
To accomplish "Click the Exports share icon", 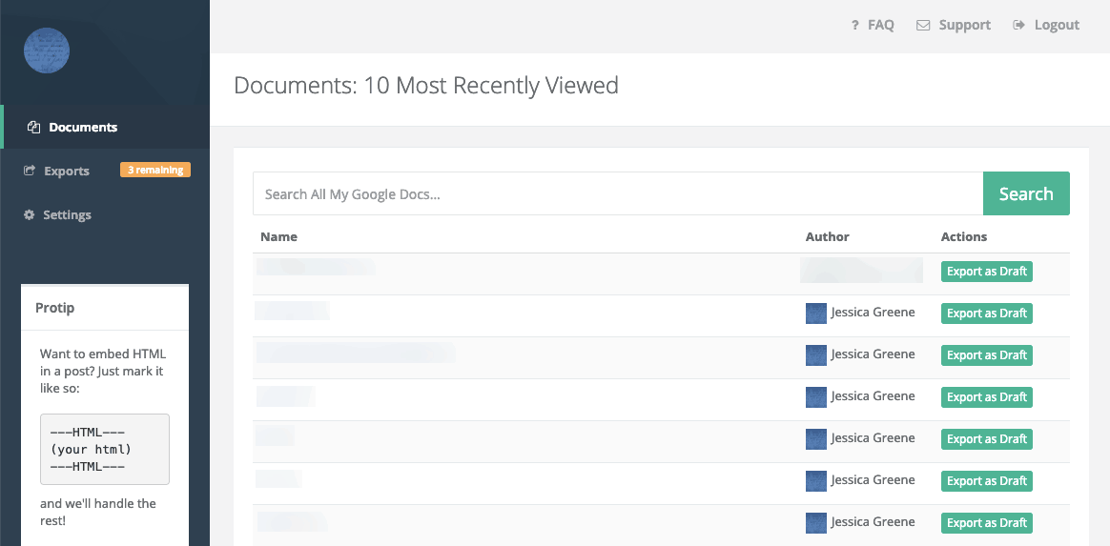I will [30, 172].
